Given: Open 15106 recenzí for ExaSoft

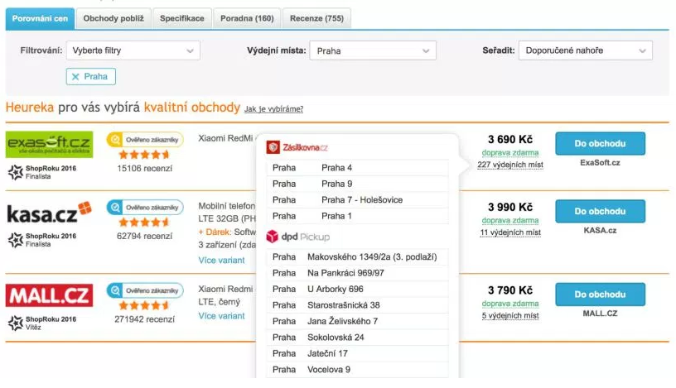Looking at the screenshot, I should tap(144, 169).
